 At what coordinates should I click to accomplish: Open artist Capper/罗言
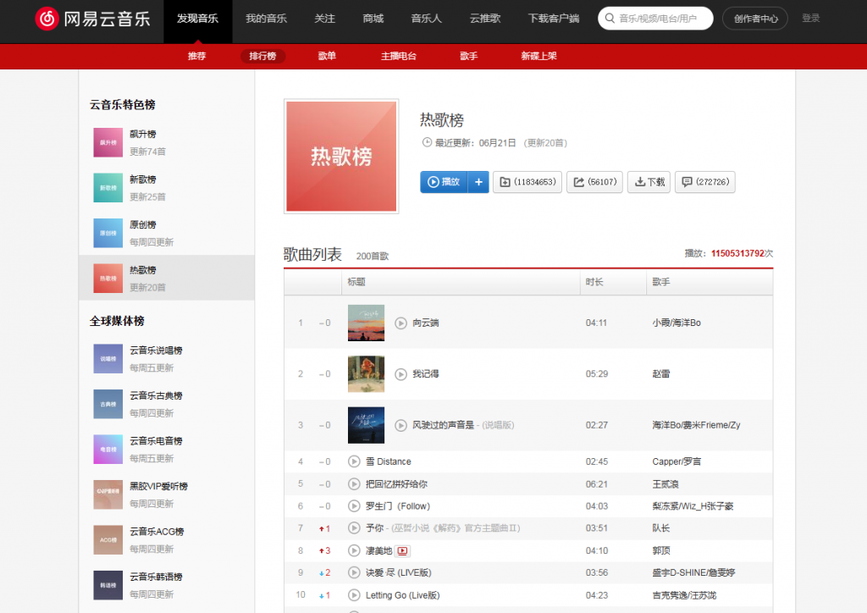pos(676,461)
